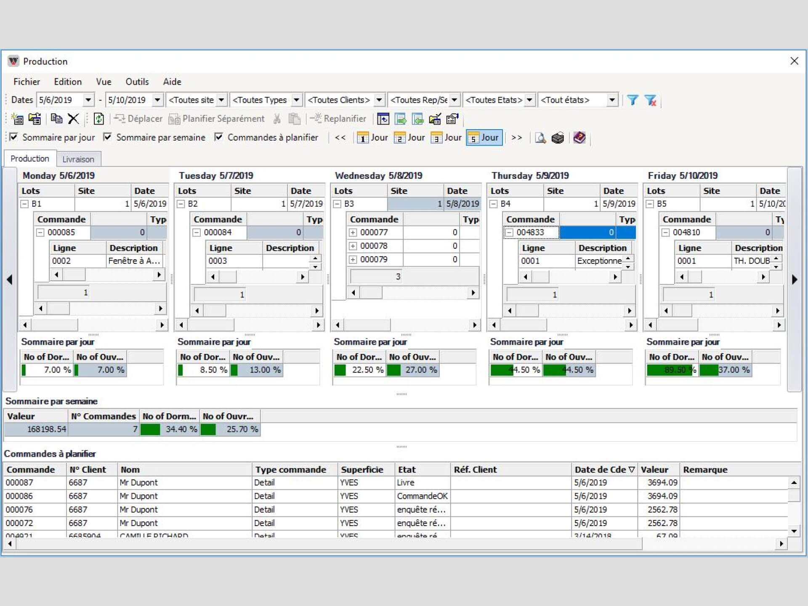Open the Outils menu
808x606 pixels.
coord(137,82)
